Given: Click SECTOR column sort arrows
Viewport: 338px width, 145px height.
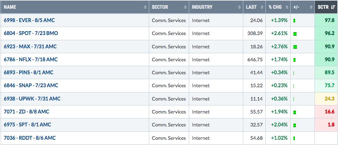Looking at the screenshot, I should point(185,7).
